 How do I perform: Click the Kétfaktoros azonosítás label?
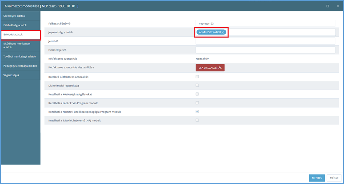point(63,59)
